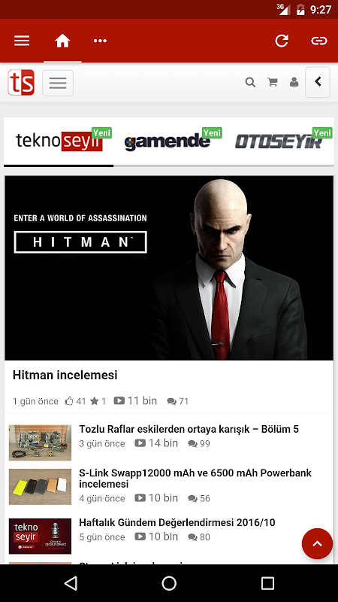The image size is (338, 602).
Task: Open Tozlu Raflar Bölüm 5 article
Action: point(189,429)
